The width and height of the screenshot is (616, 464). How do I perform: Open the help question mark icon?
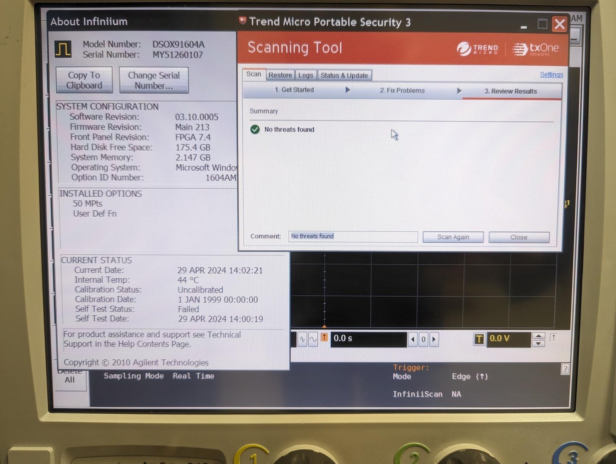(565, 369)
